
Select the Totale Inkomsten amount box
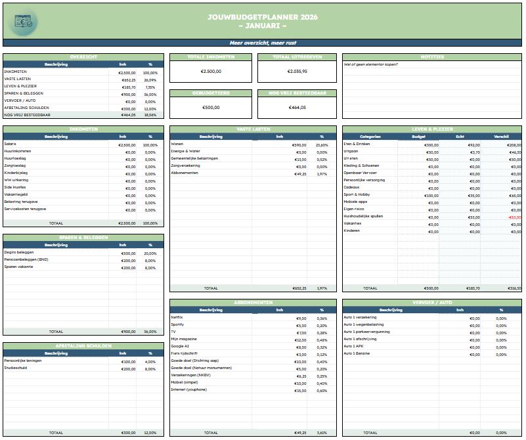click(x=211, y=72)
